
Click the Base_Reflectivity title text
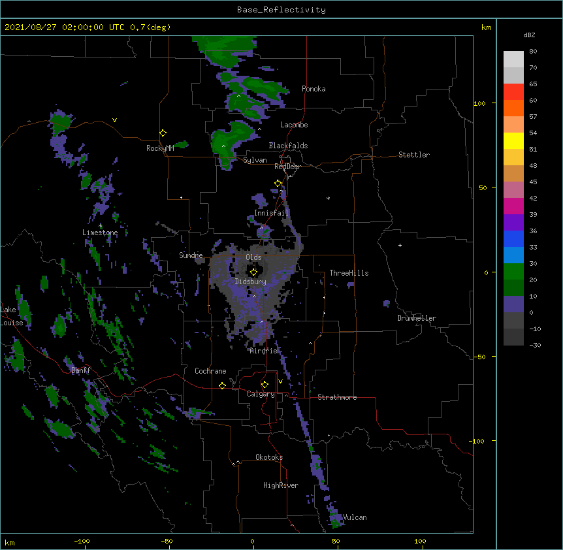[281, 10]
